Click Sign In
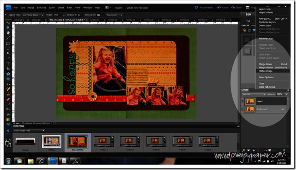Screen dimensions: 296x170 coord(118,8)
